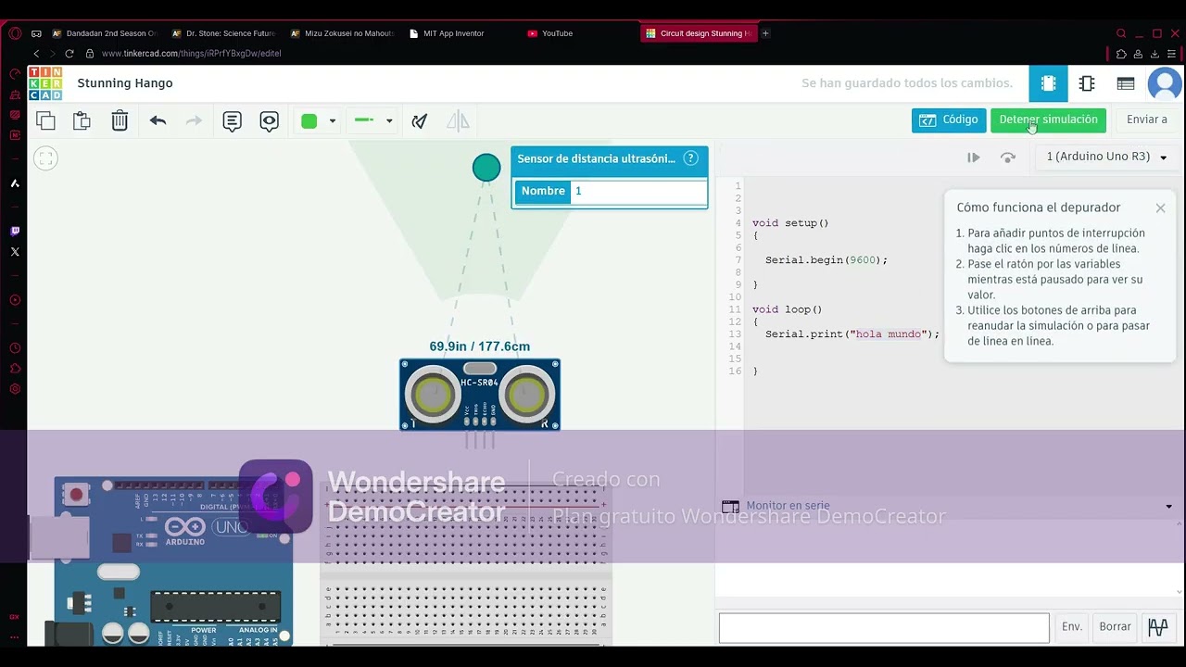This screenshot has width=1186, height=667.
Task: Click the Enviar a button
Action: [1147, 120]
